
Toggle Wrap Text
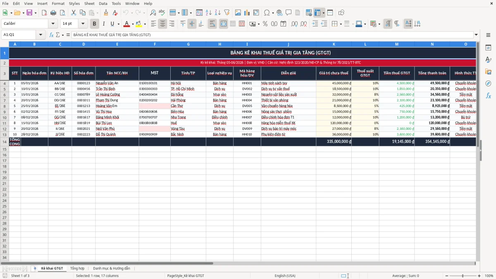(x=212, y=24)
